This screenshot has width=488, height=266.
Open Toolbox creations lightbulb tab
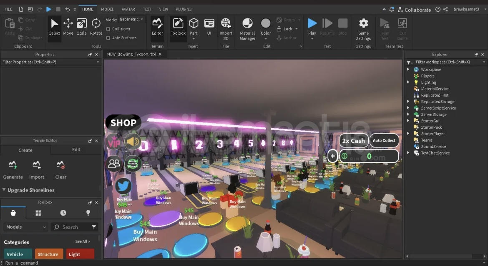tap(88, 213)
